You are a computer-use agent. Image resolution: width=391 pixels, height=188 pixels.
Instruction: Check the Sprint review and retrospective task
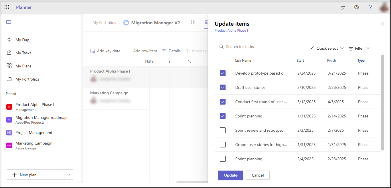tap(223, 130)
